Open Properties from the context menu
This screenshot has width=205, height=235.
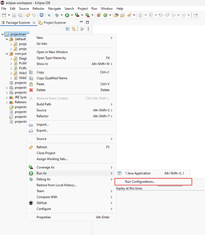tap(44, 217)
